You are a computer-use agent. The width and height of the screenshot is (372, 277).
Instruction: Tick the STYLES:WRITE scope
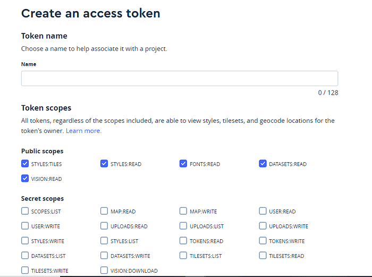25,241
